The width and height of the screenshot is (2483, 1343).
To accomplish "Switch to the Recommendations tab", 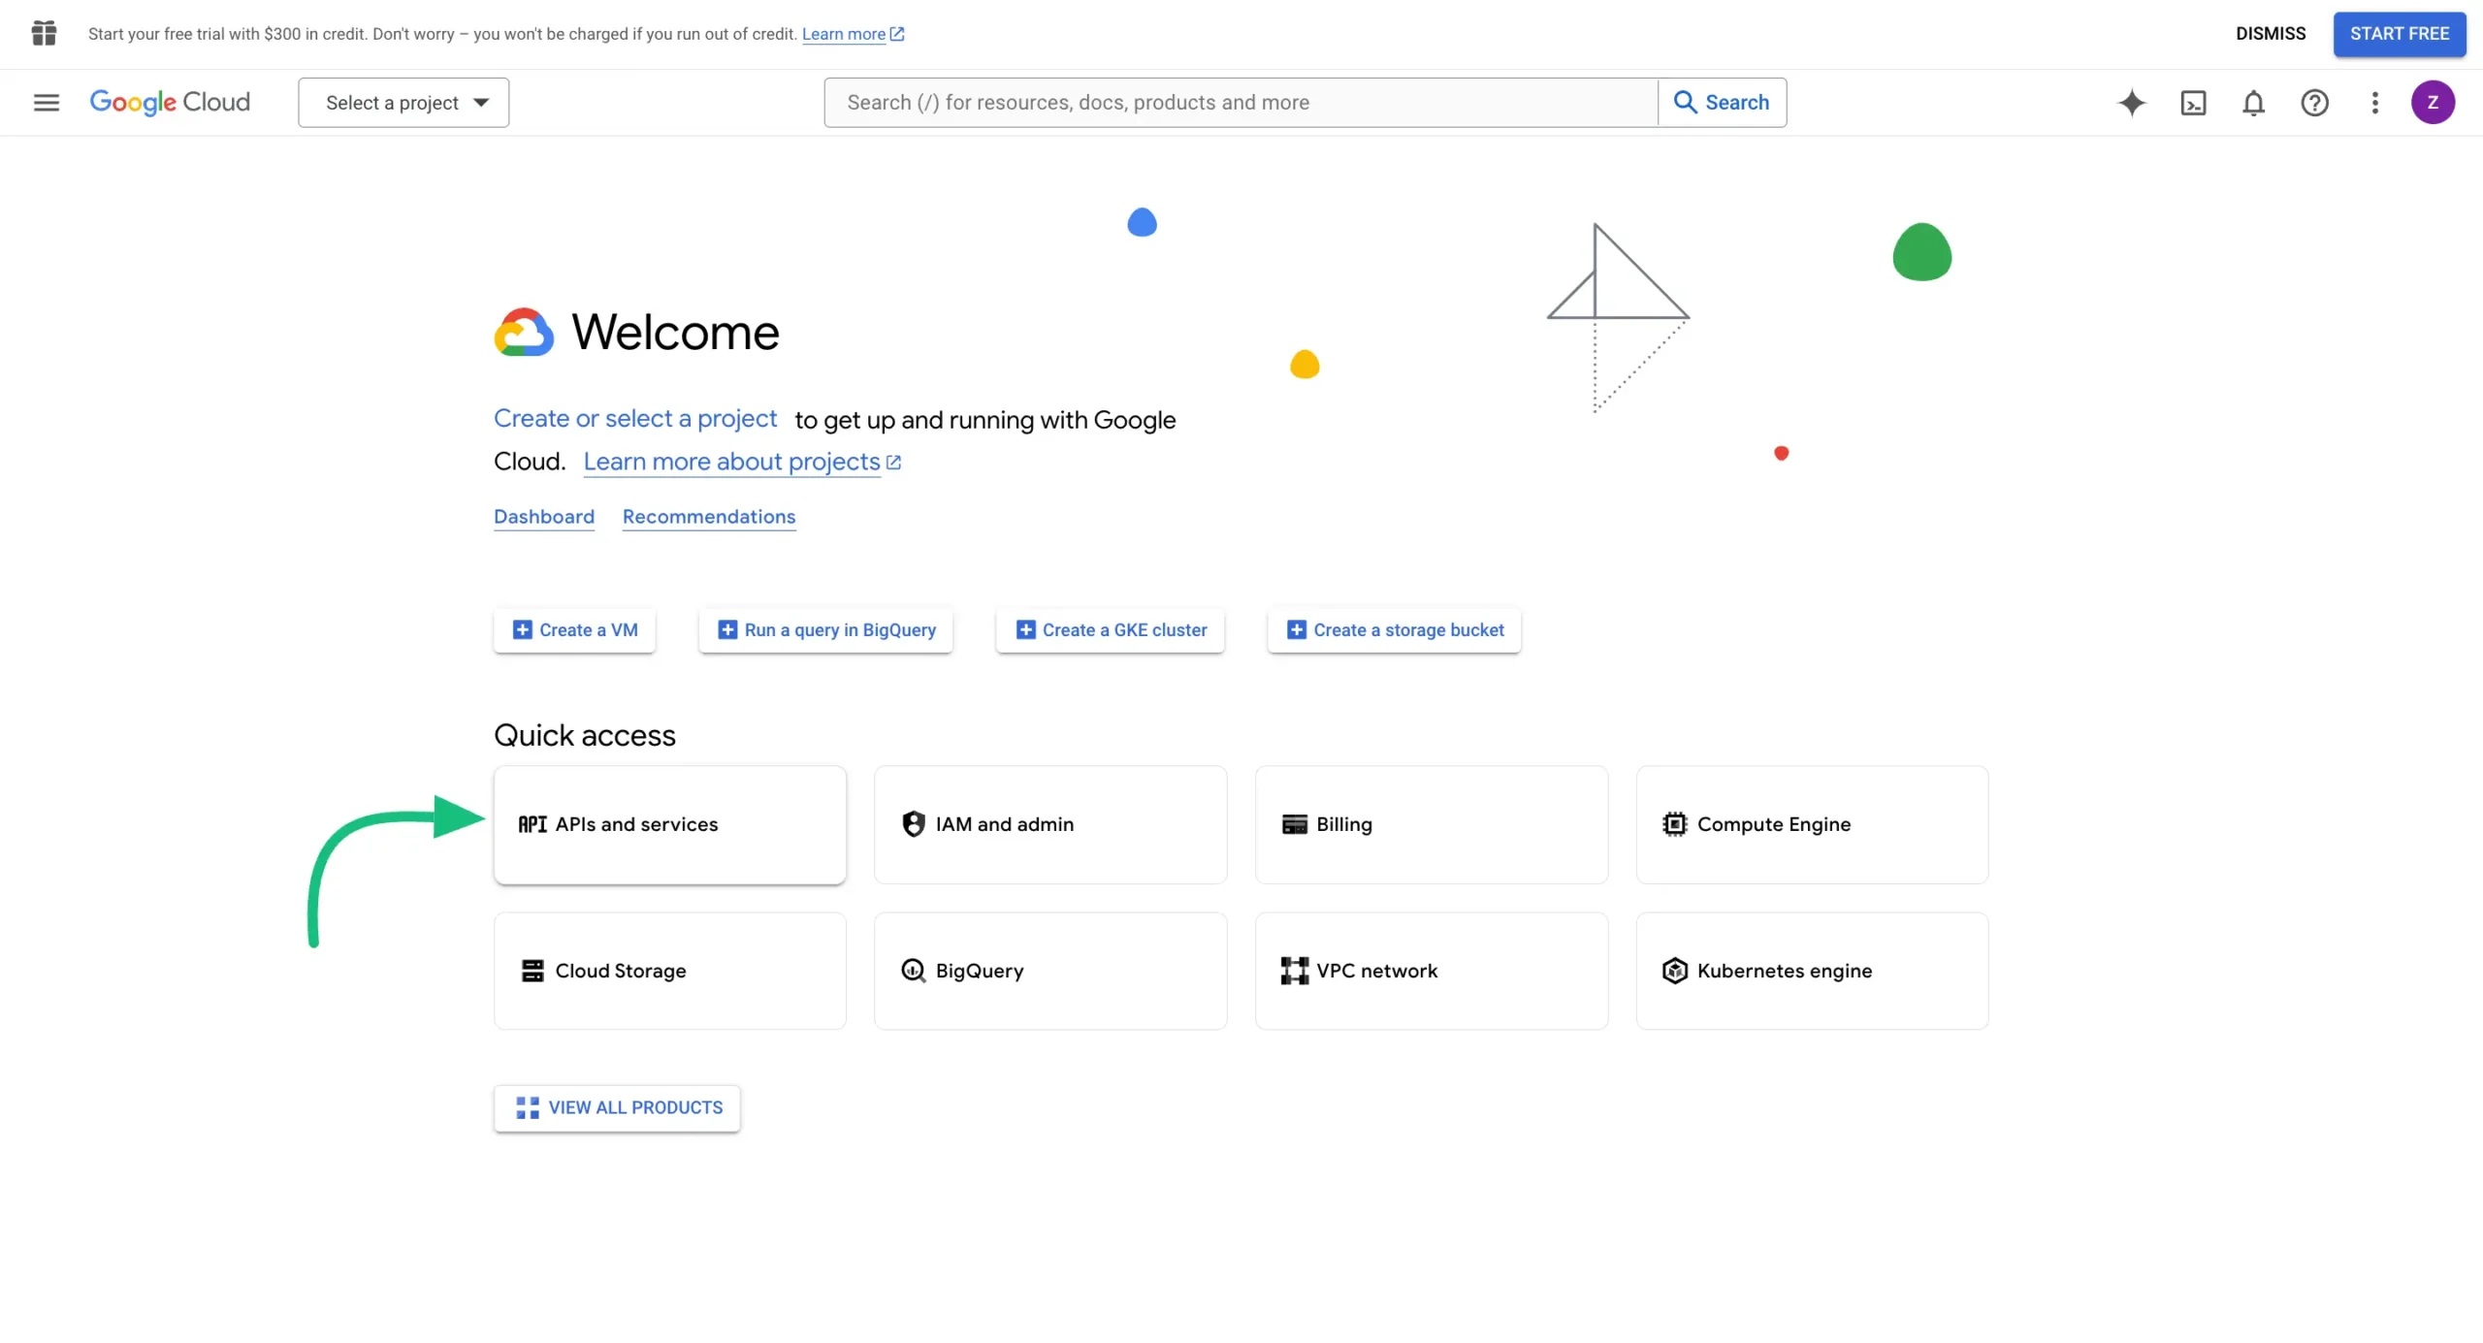I will pos(708,517).
